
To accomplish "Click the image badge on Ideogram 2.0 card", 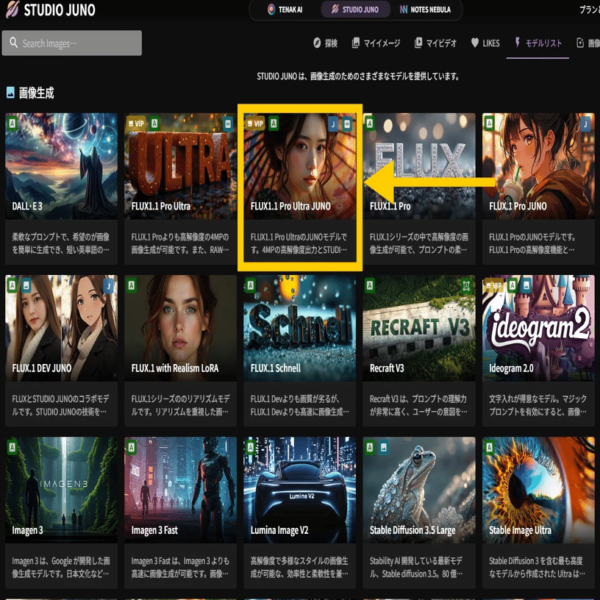I will [526, 285].
